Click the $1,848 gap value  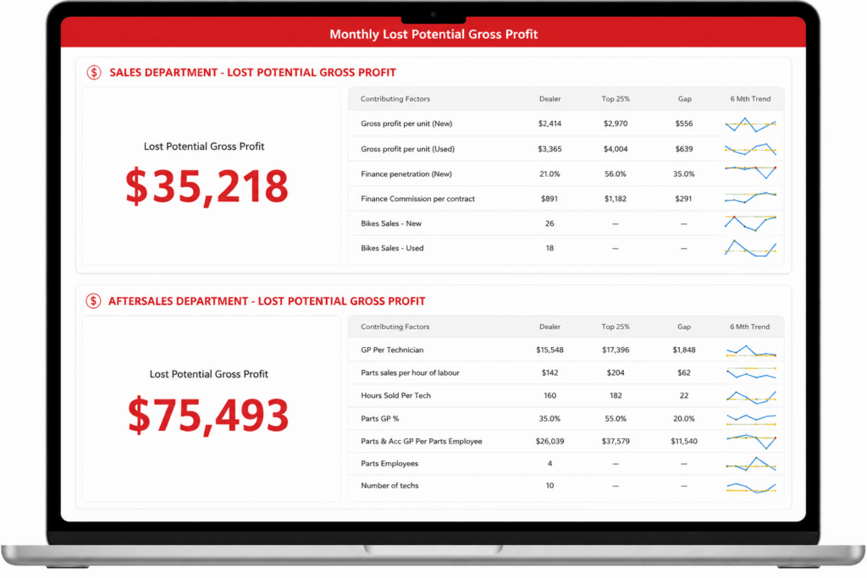coord(684,350)
